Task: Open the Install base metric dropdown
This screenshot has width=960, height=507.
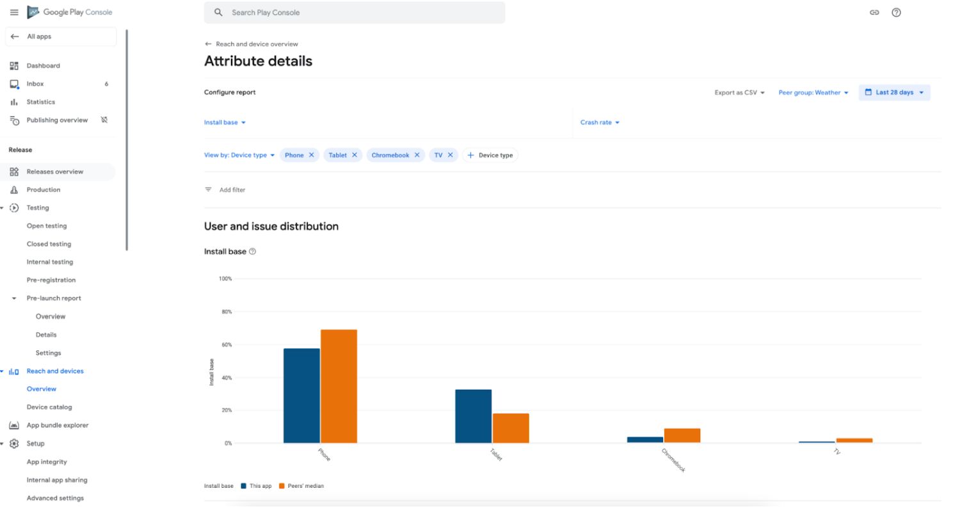Action: click(x=225, y=122)
